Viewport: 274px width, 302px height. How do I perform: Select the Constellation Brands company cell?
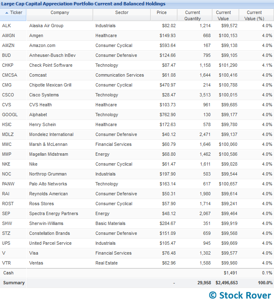(49, 233)
